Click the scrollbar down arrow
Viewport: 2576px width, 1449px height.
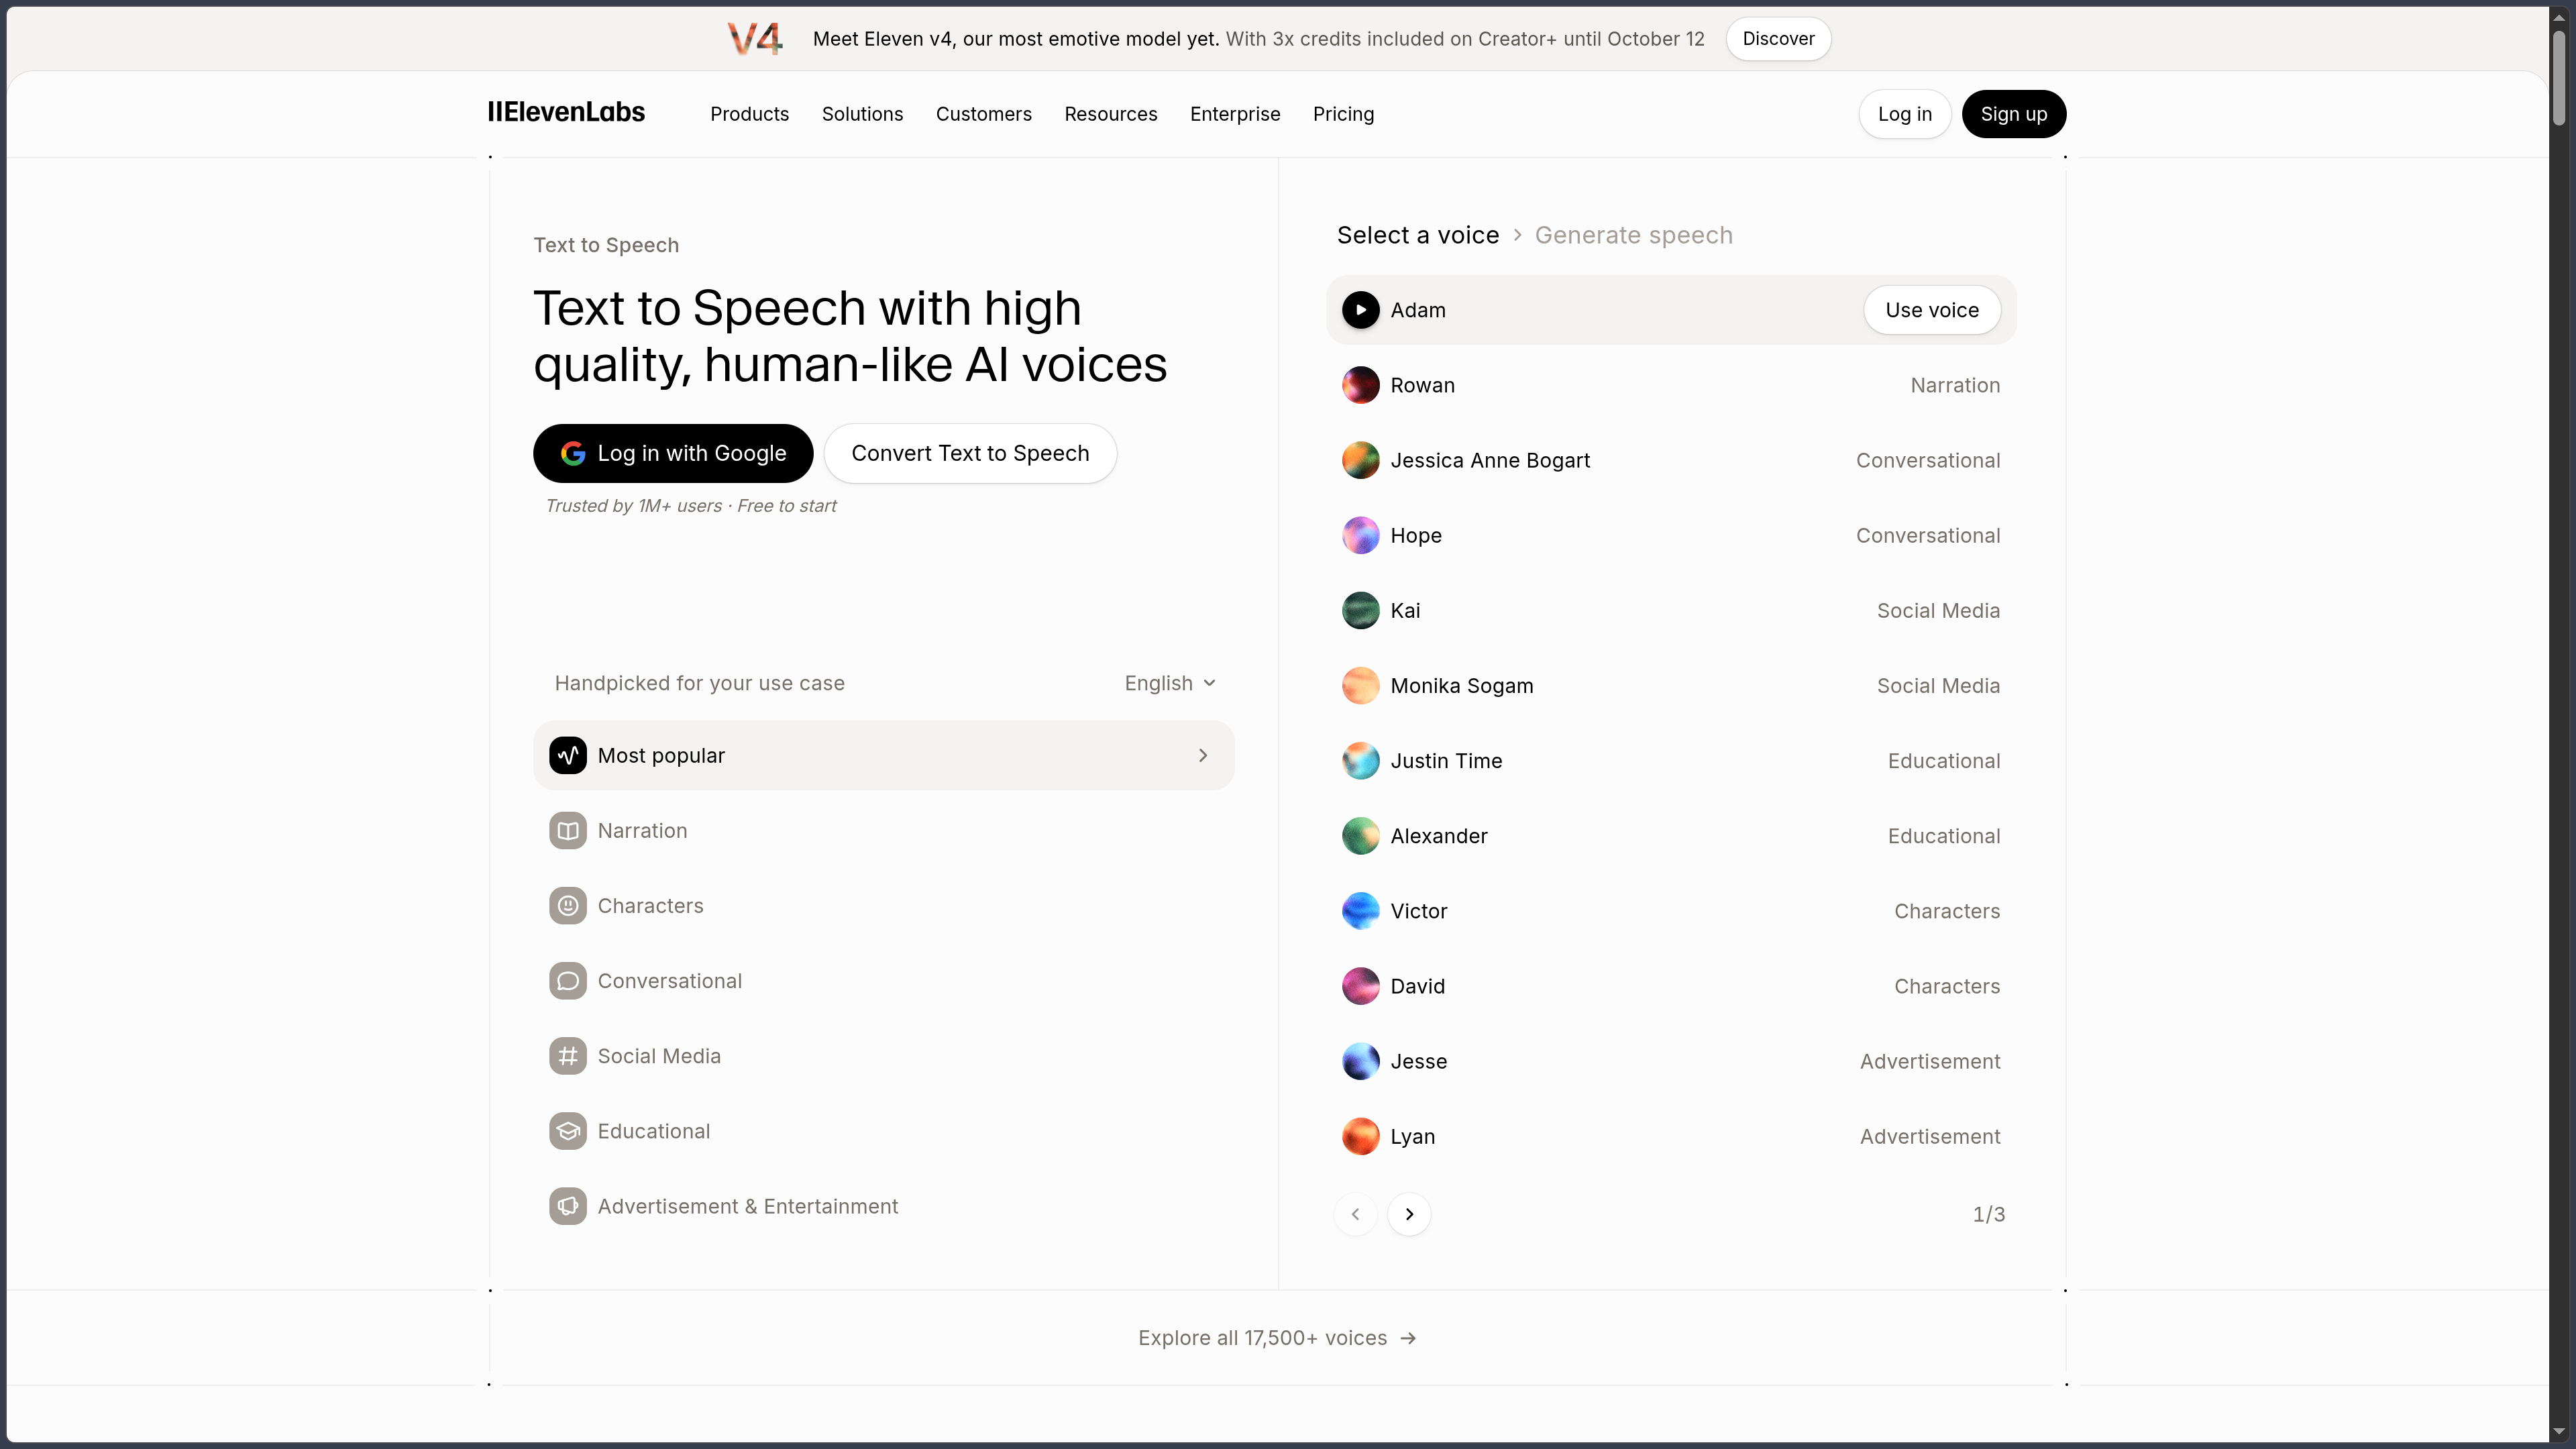click(2558, 1432)
